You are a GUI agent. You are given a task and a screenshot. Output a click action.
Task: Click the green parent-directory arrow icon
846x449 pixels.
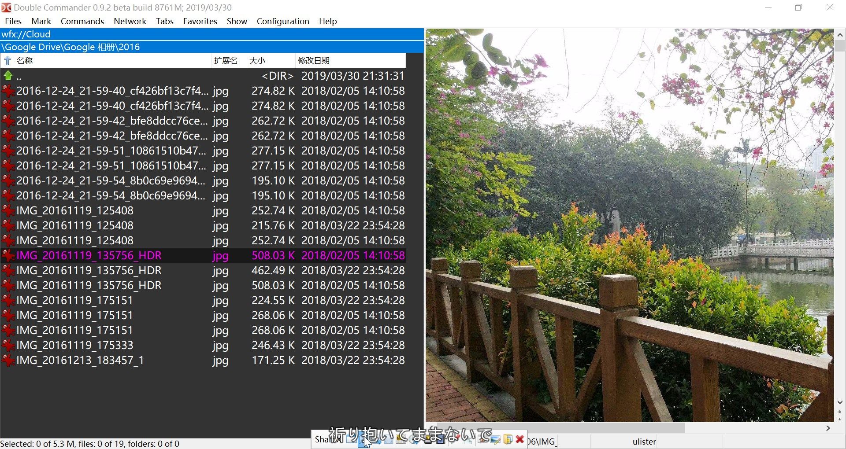(x=8, y=76)
